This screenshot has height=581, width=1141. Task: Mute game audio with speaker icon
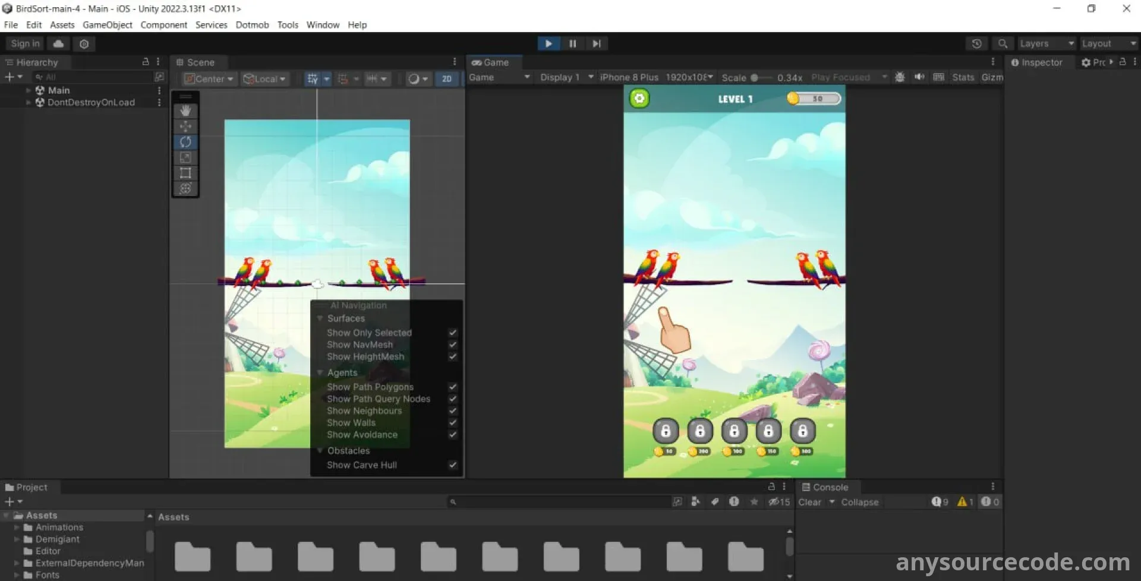pyautogui.click(x=919, y=77)
